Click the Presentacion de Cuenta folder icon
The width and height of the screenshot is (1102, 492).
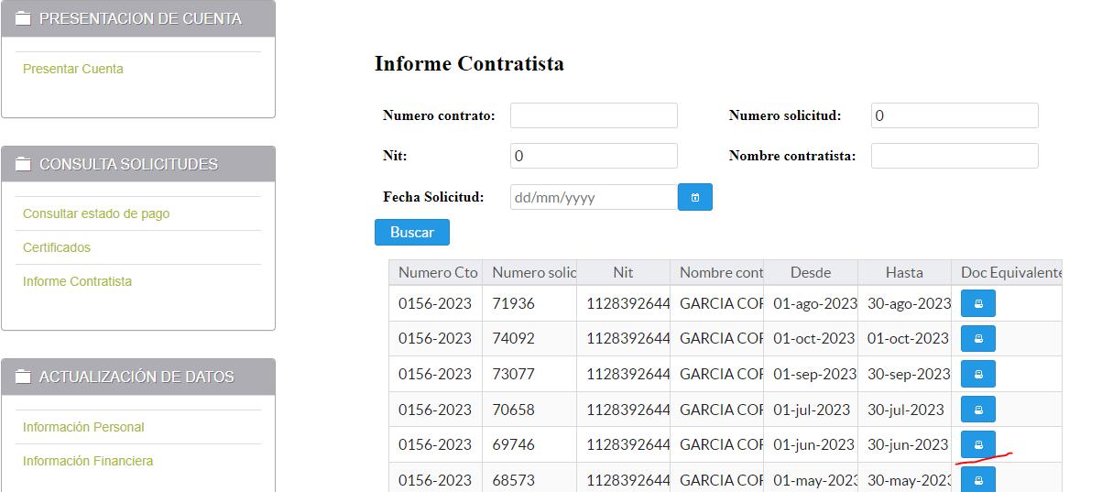click(x=24, y=18)
